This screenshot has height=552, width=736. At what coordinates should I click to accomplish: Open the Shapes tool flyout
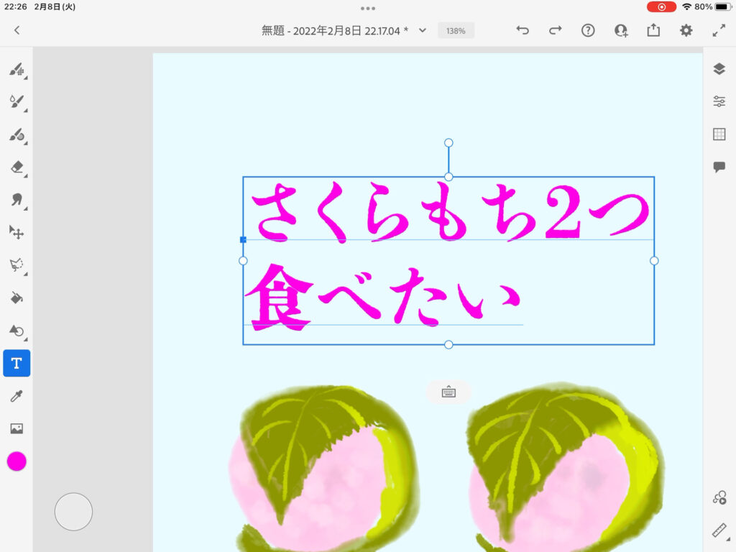pyautogui.click(x=17, y=331)
